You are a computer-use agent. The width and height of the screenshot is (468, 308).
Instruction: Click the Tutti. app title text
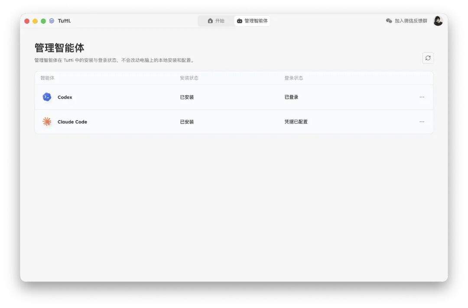pos(64,21)
